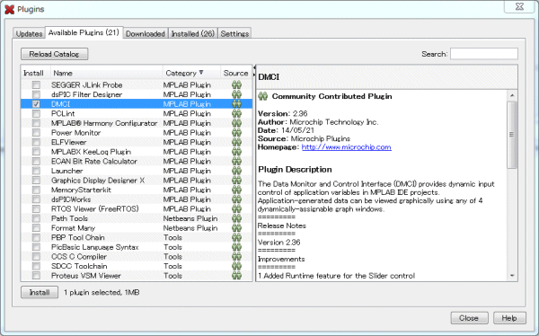Click source icon in Power Monitor row
Image resolution: width=539 pixels, height=336 pixels.
[236, 132]
